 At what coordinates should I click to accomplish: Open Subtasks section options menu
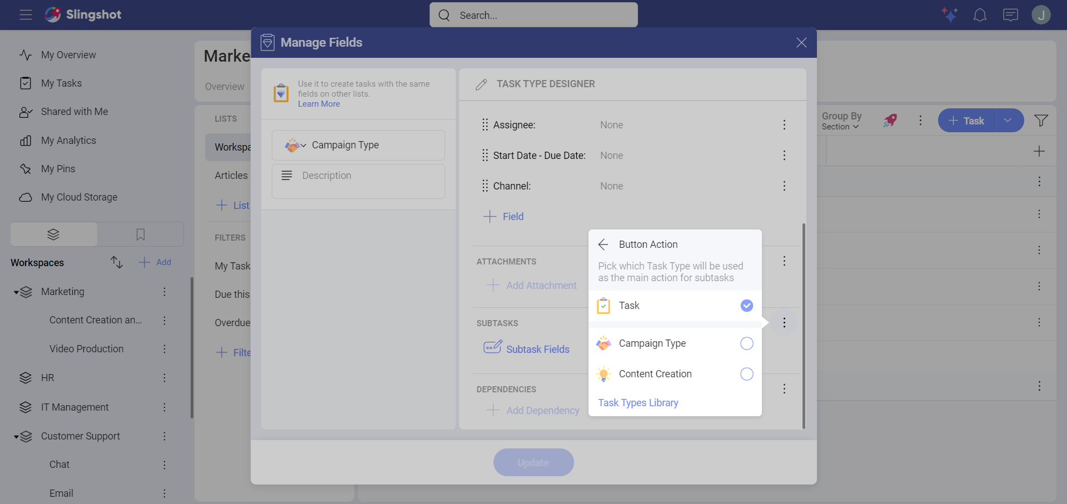784,323
